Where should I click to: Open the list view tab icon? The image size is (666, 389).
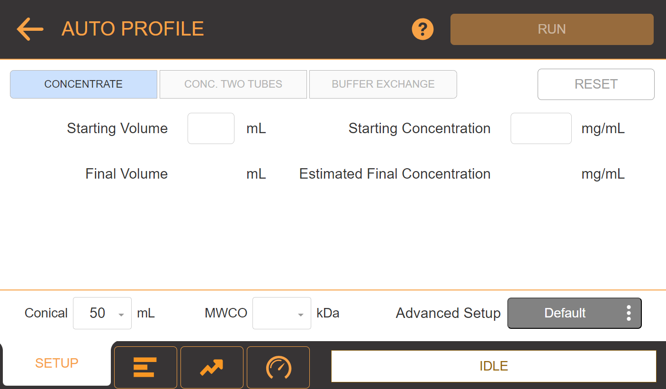[145, 367]
